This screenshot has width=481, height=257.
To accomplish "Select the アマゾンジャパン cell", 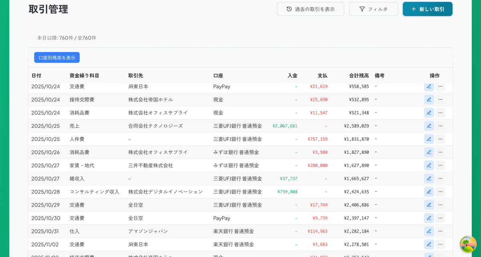I will (148, 231).
